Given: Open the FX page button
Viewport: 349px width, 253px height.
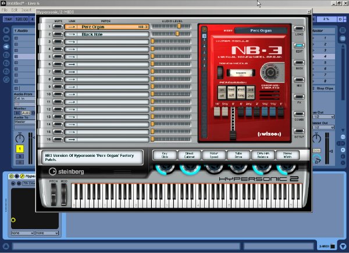Looking at the screenshot, I should [299, 97].
